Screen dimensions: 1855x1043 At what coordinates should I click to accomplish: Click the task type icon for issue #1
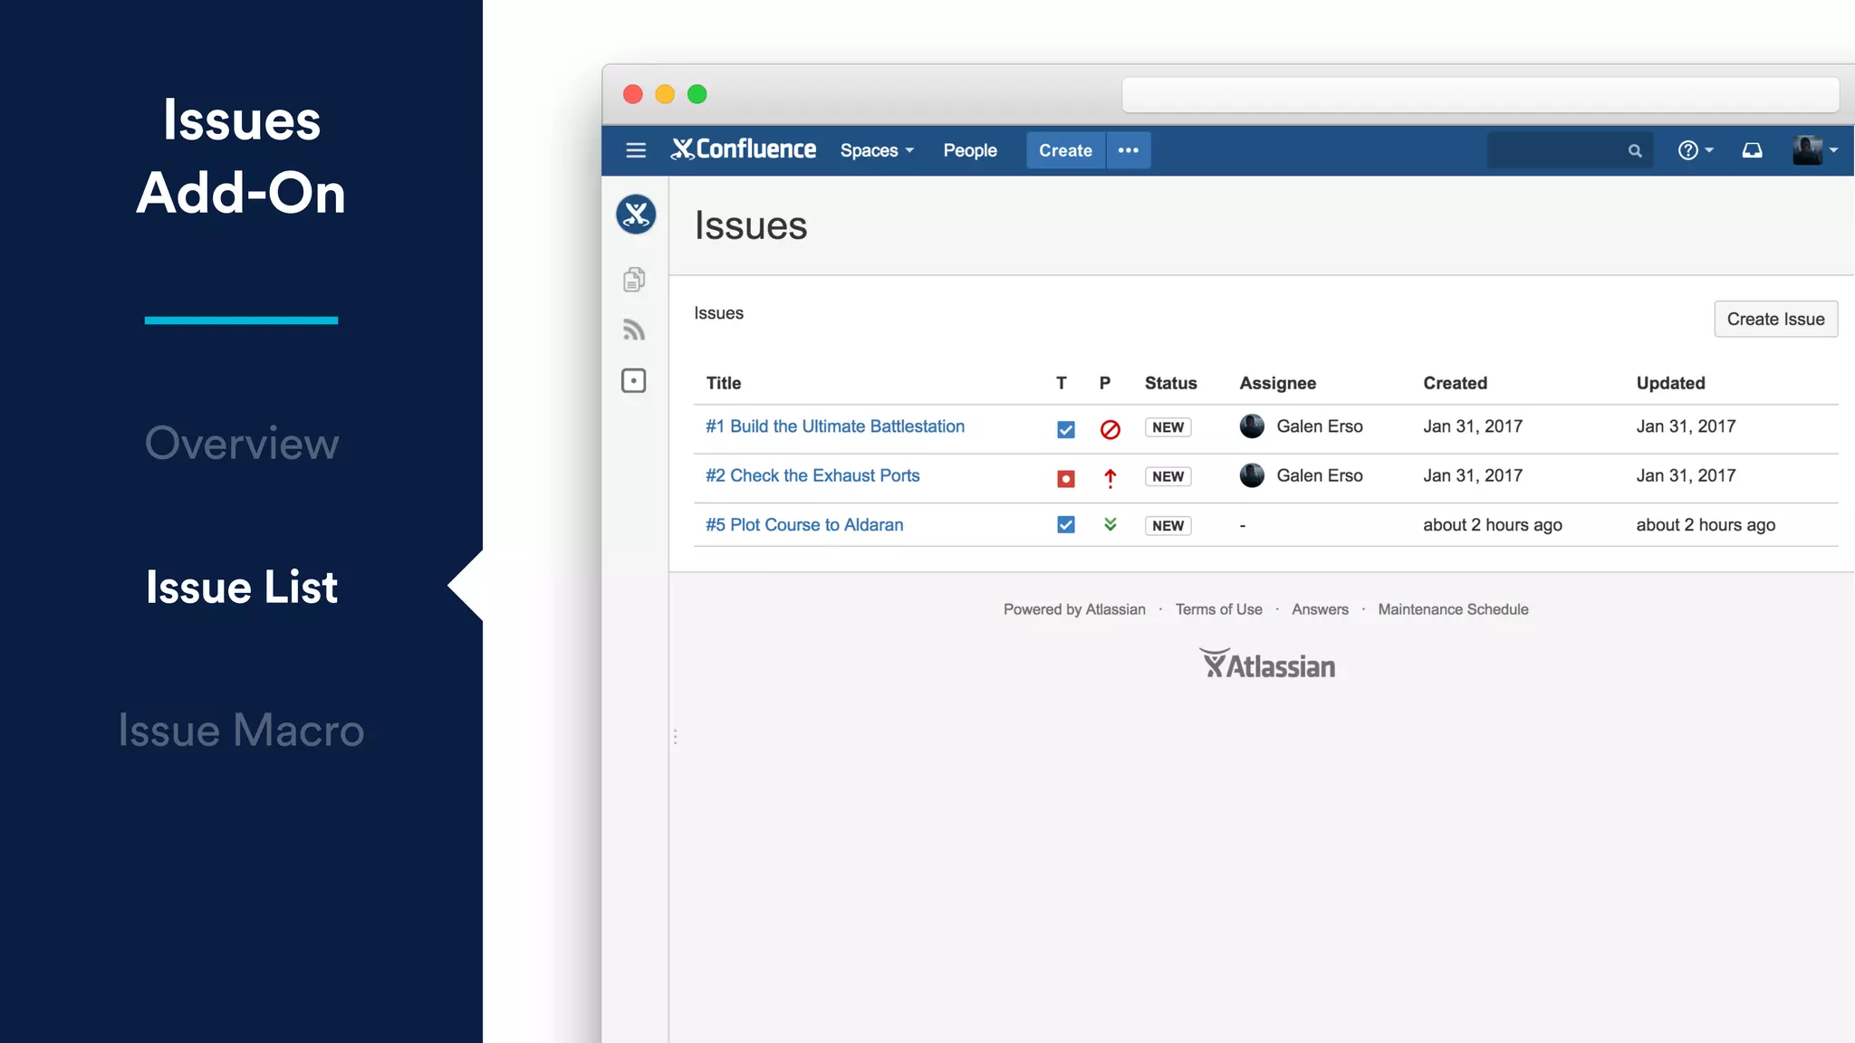(x=1066, y=429)
